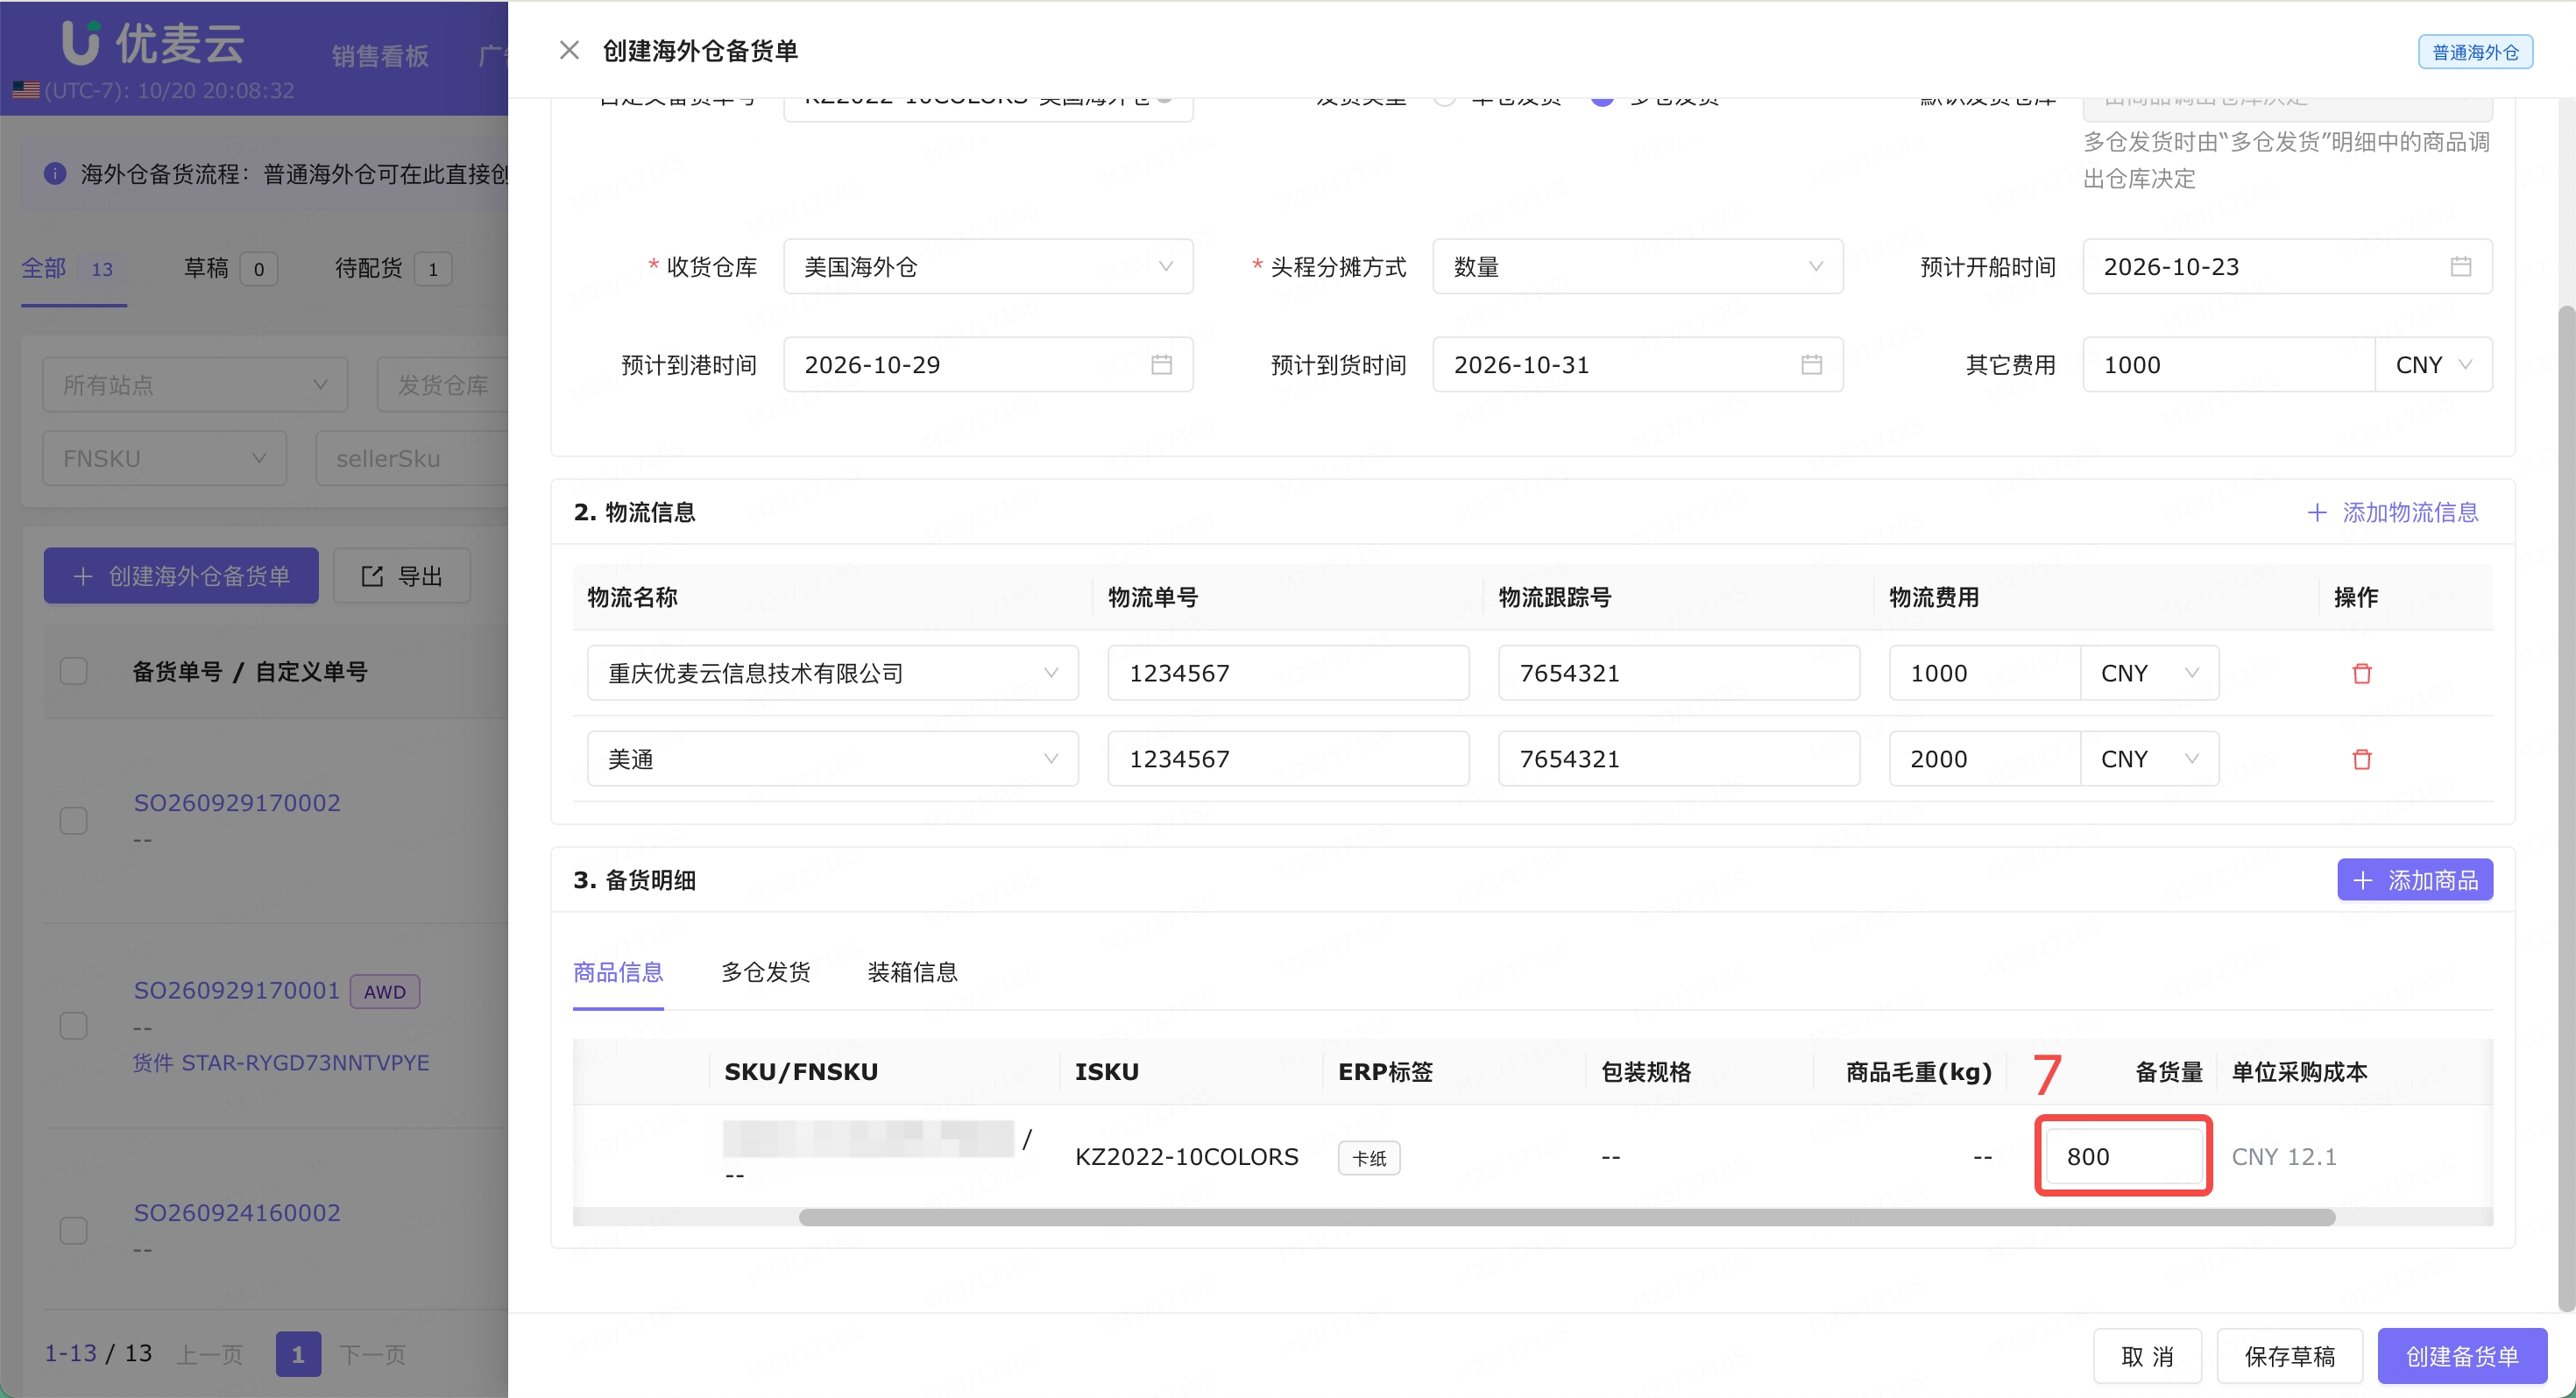The width and height of the screenshot is (2576, 1398).
Task: Expand the 收货仓库 dropdown
Action: click(x=988, y=266)
